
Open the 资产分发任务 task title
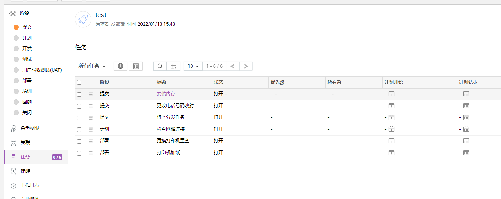click(171, 117)
